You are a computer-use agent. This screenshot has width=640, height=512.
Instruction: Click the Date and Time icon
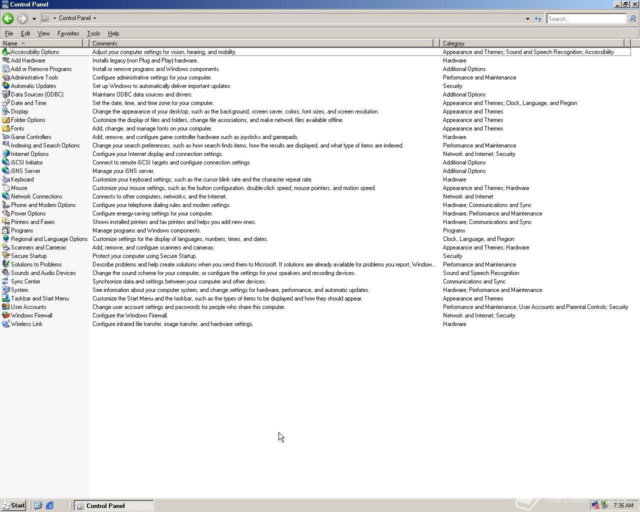tap(6, 103)
